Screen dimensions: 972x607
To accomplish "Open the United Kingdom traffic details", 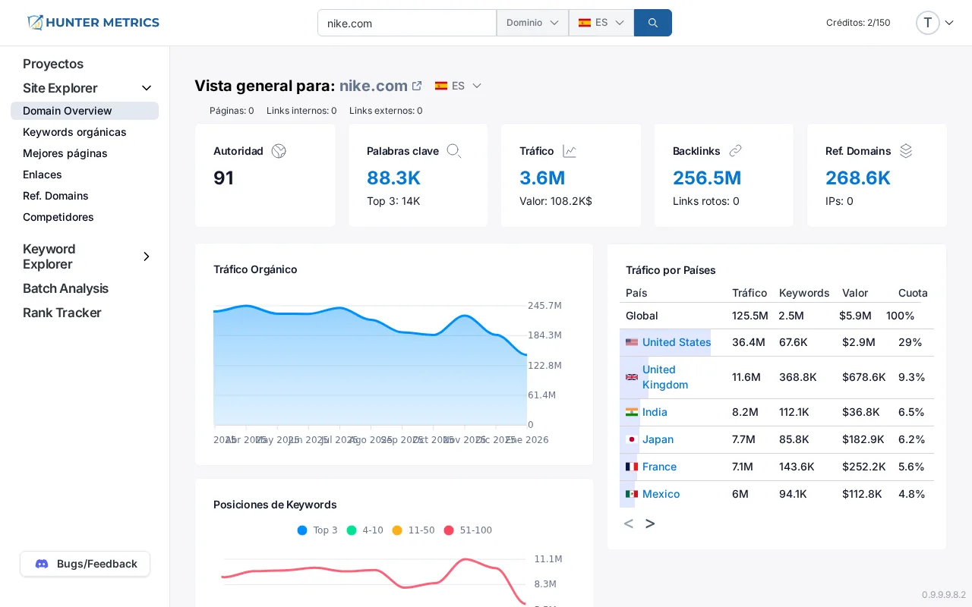I will coord(664,377).
